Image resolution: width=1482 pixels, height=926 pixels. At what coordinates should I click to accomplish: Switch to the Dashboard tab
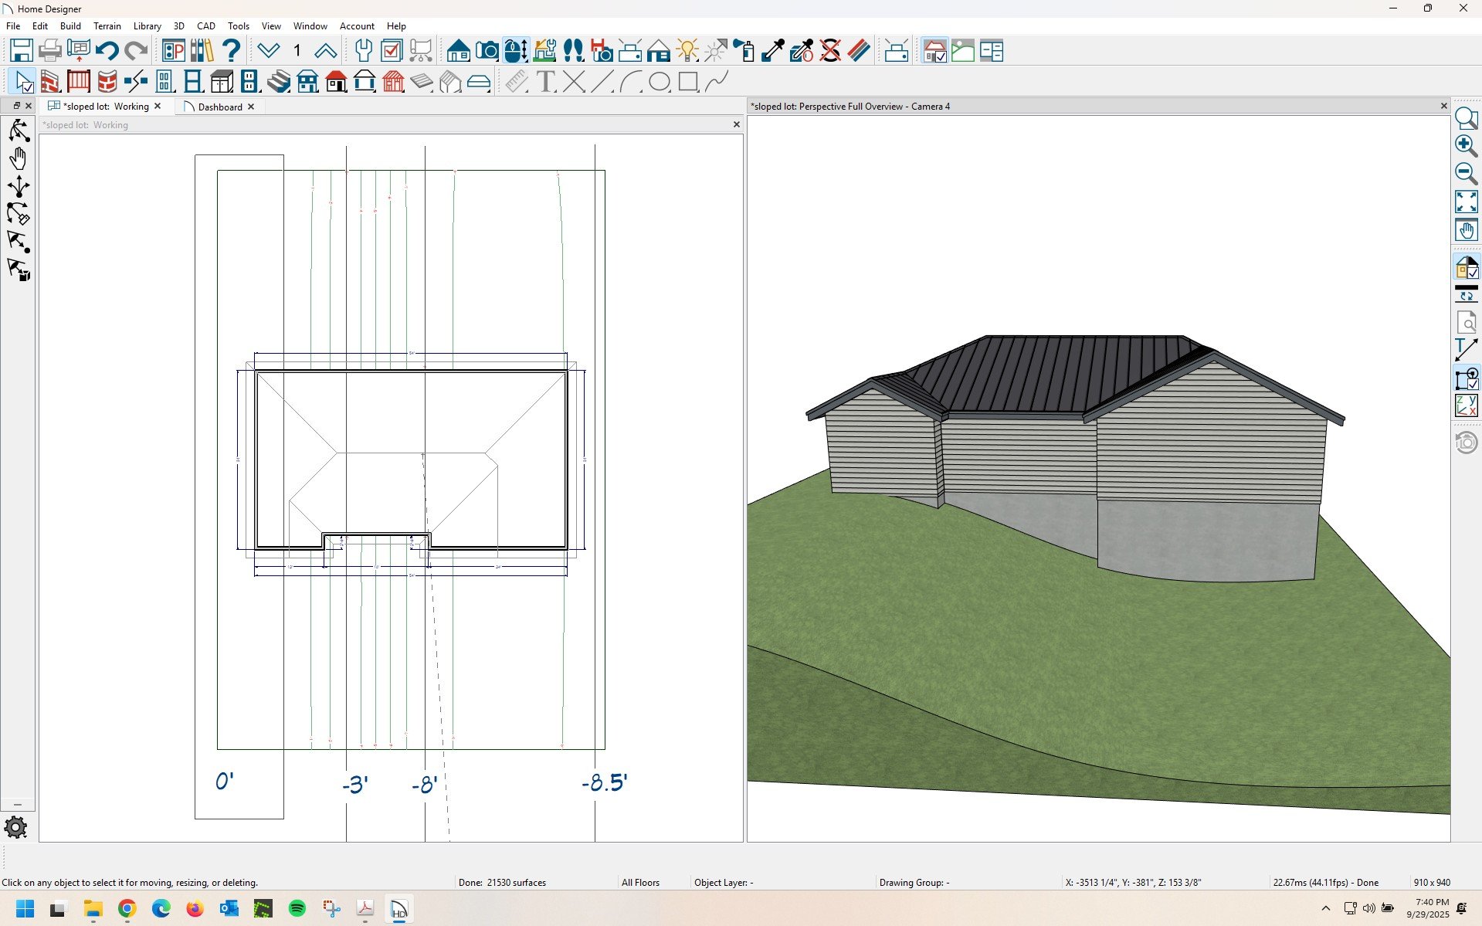tap(219, 107)
